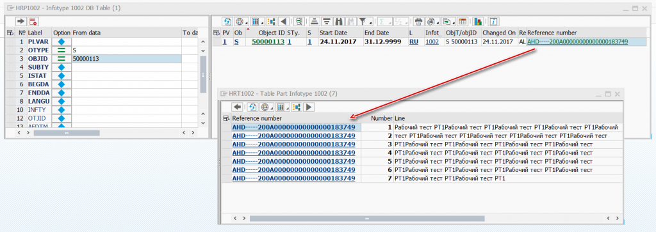Click the select-all icon beside the № column header
656x232 pixels.
pos(11,33)
